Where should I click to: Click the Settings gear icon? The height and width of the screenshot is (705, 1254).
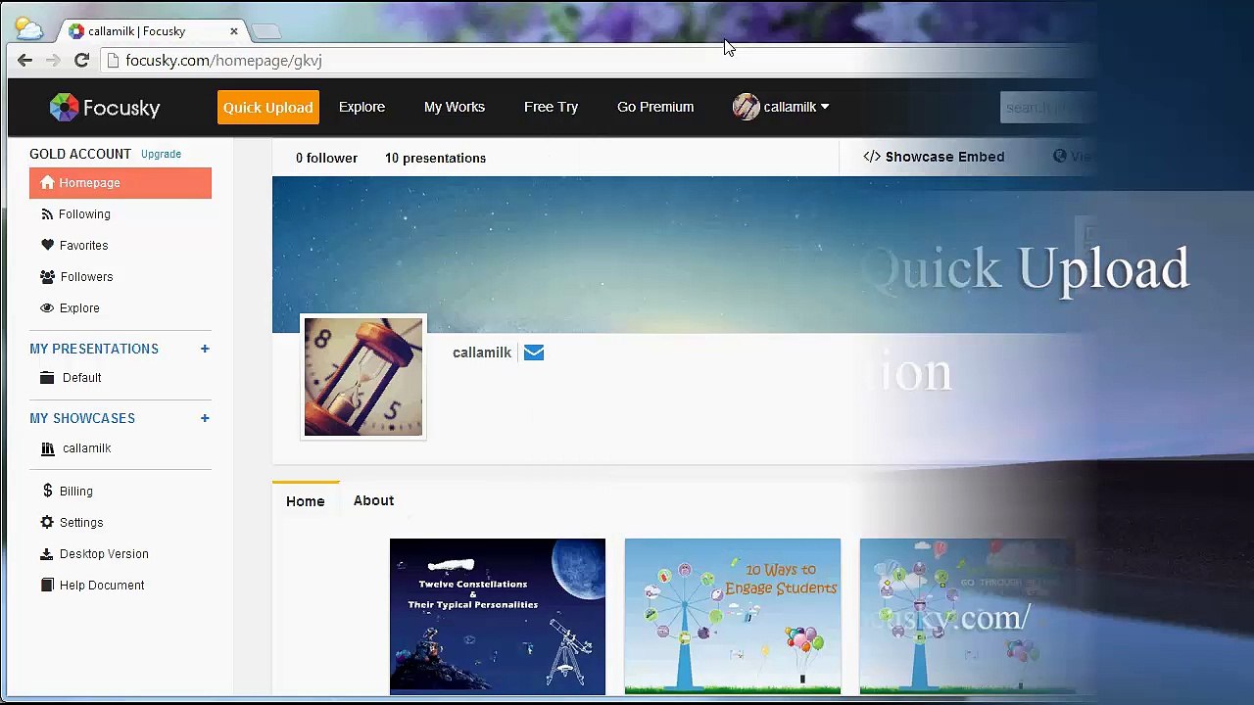tap(47, 523)
